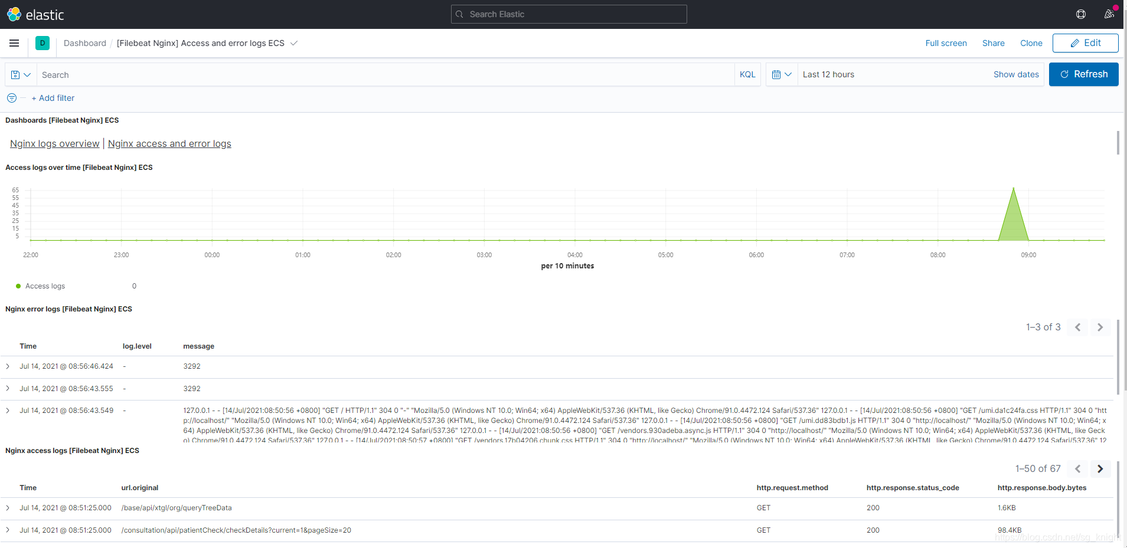Click the dashboard title saved checkmark

(x=294, y=43)
